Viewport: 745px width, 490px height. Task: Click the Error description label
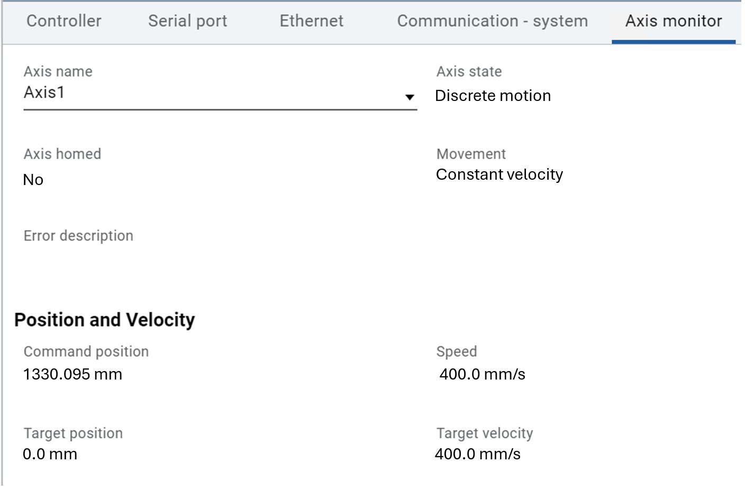[x=78, y=236]
